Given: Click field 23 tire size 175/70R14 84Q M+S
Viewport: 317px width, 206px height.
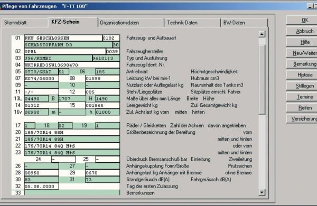Looking at the screenshot, I should pos(72,153).
